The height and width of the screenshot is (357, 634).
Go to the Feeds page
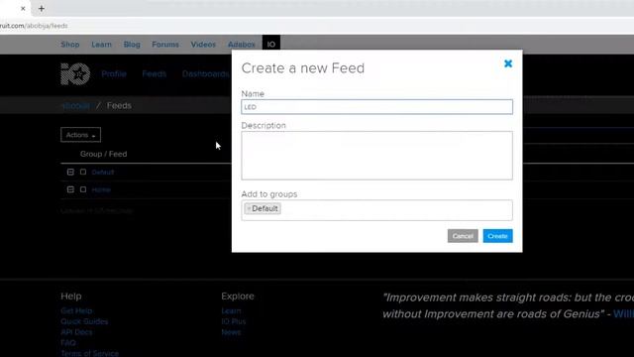click(155, 74)
